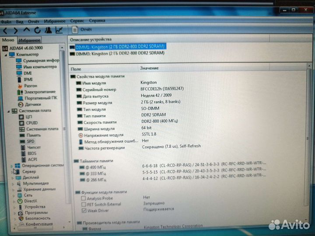Expand the Мультимедиа tree node
The width and height of the screenshot is (315, 236).
click(13, 184)
